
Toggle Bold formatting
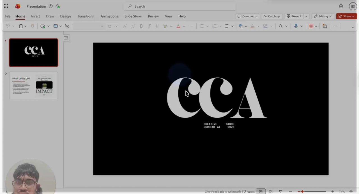tap(141, 26)
